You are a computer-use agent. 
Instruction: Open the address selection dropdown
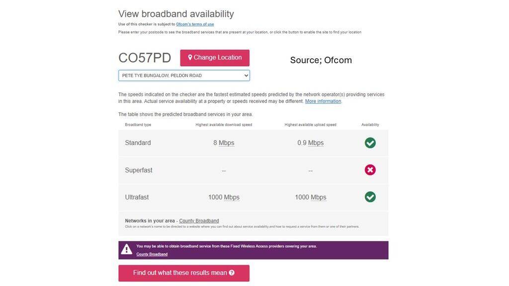click(184, 75)
